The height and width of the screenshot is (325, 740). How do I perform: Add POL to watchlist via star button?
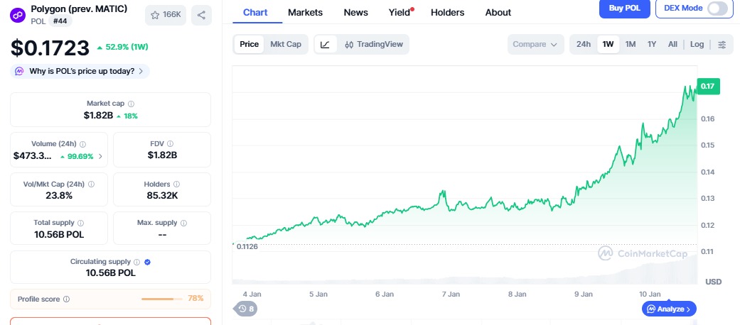pyautogui.click(x=166, y=15)
